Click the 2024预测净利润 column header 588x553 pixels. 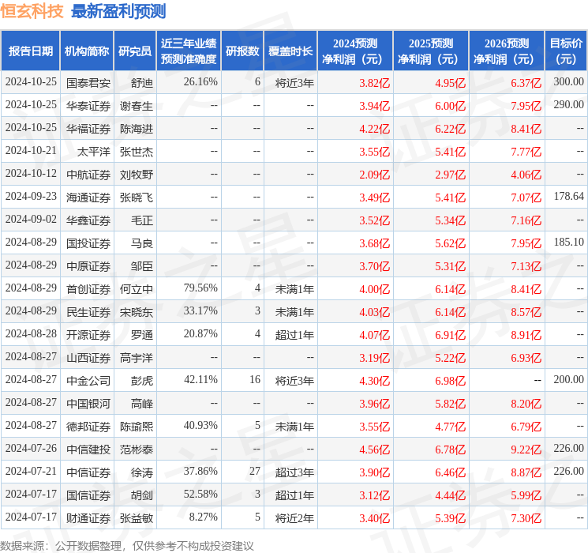355,51
